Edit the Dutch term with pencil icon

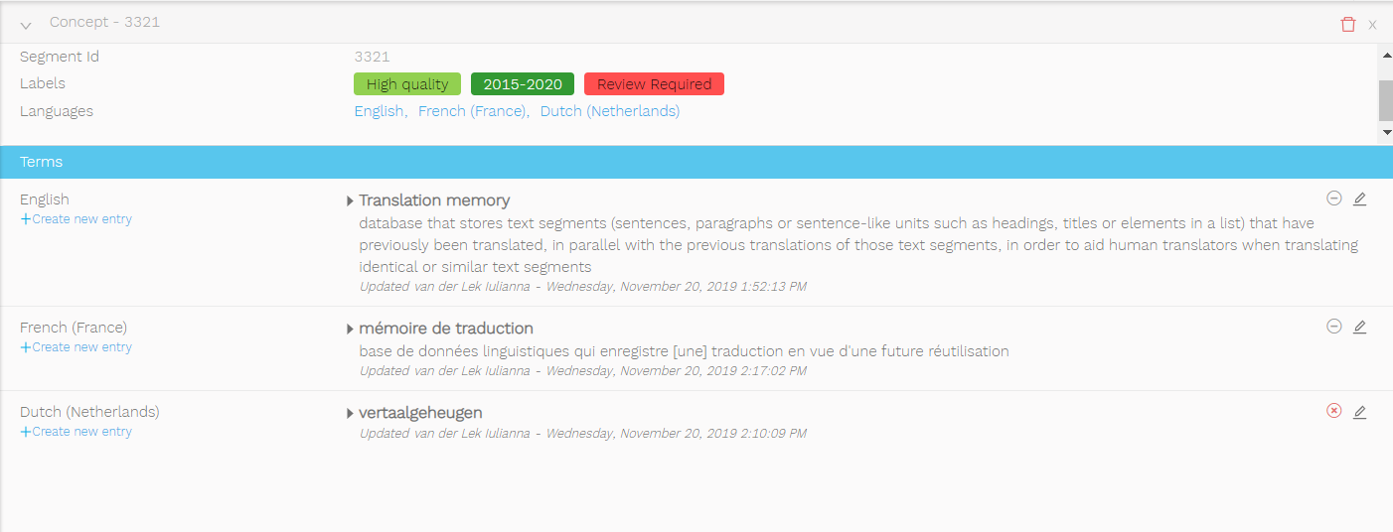(1360, 412)
